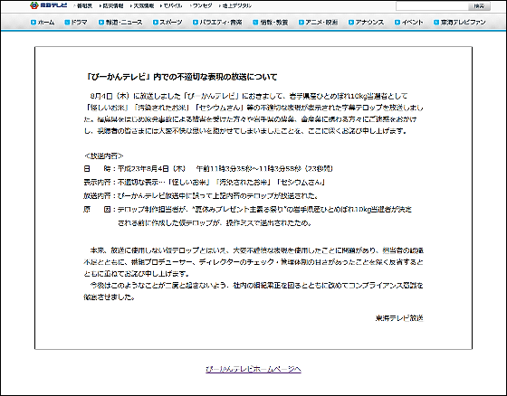Screen dimensions: 507x396
Task: Open the 東海テレビファン navigation tab
Action: pyautogui.click(x=460, y=23)
